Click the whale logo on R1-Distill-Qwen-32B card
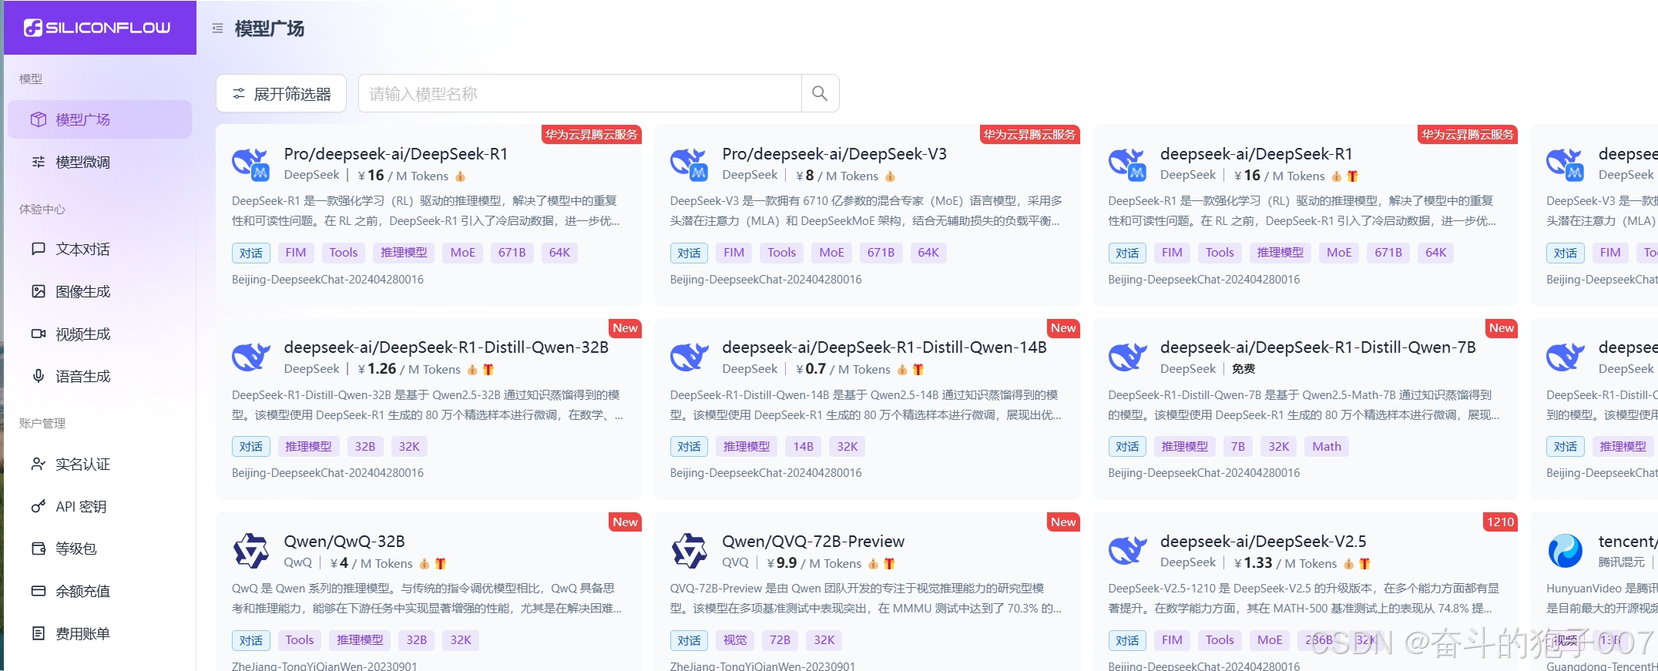Screen dimensions: 1658x671 (250, 357)
